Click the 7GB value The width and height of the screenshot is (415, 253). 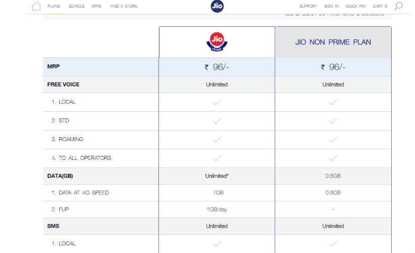click(218, 193)
